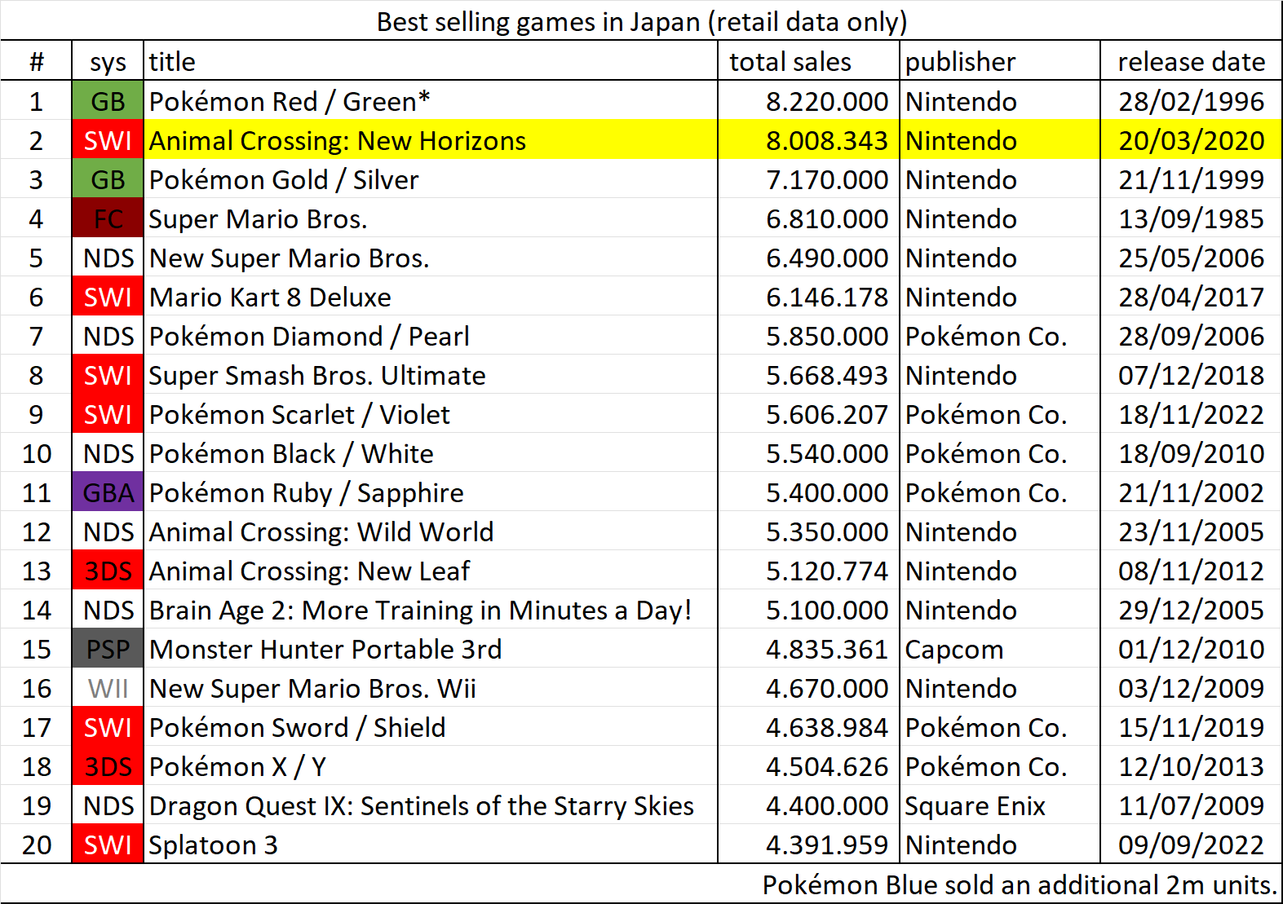1283x904 pixels.
Task: Click the 'Best selling games in Japan' title
Action: coord(641,21)
